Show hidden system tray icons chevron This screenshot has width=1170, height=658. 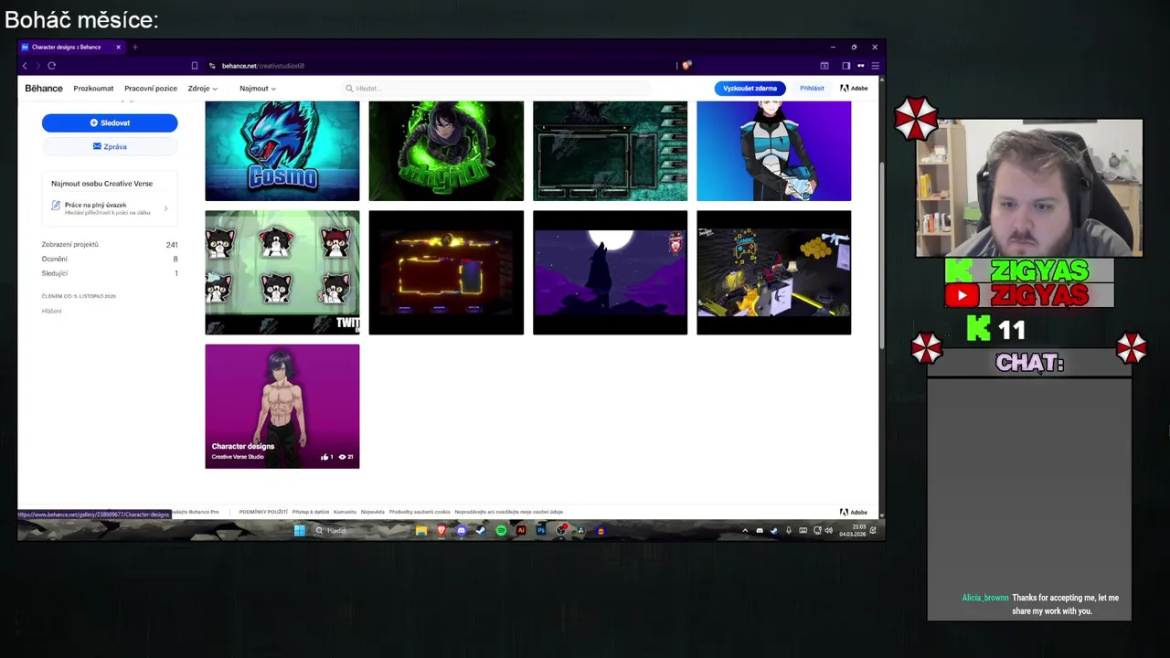click(x=745, y=530)
